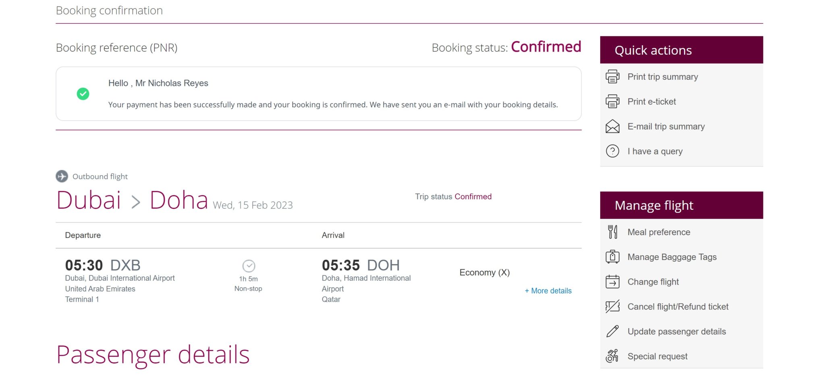Select the Update passenger details pencil icon
Image resolution: width=825 pixels, height=377 pixels.
click(x=612, y=331)
